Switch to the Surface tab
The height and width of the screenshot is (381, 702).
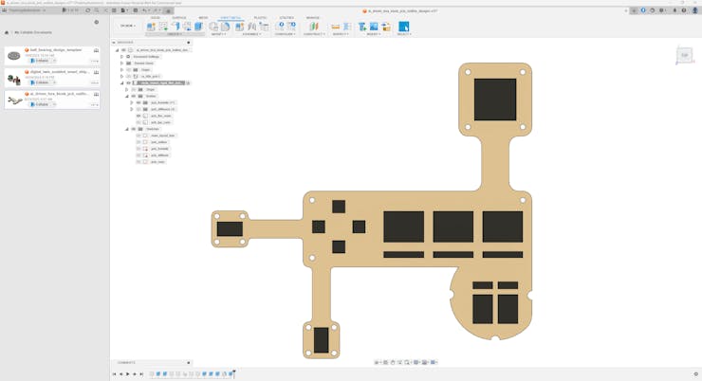click(x=179, y=18)
